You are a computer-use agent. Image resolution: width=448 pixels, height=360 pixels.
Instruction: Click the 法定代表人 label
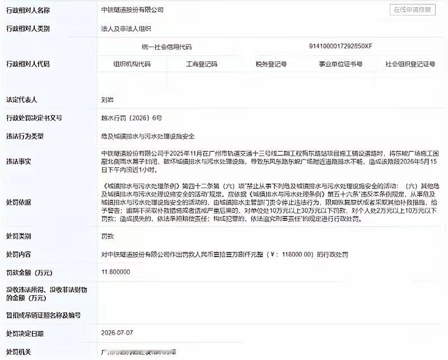point(22,100)
